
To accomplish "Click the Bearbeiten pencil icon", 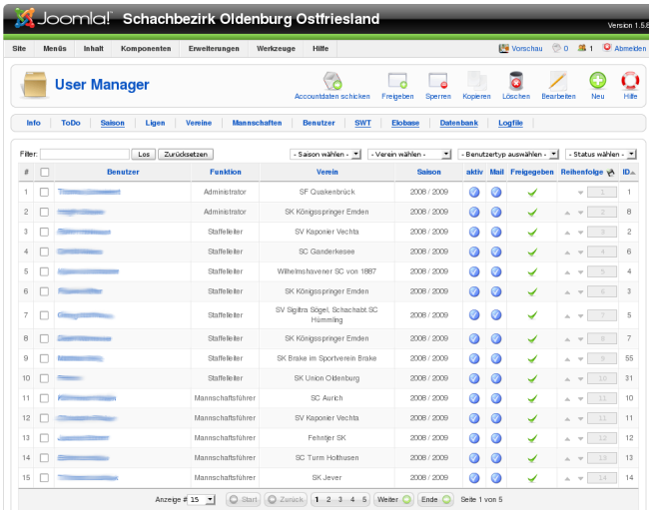I will pyautogui.click(x=558, y=82).
